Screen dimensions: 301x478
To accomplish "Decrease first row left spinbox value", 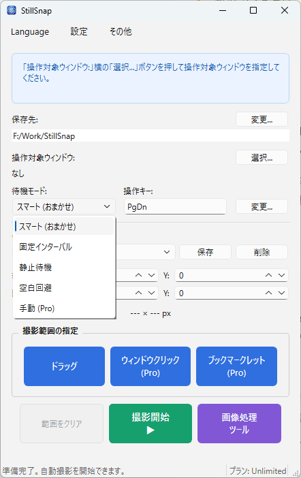I will click(152, 275).
